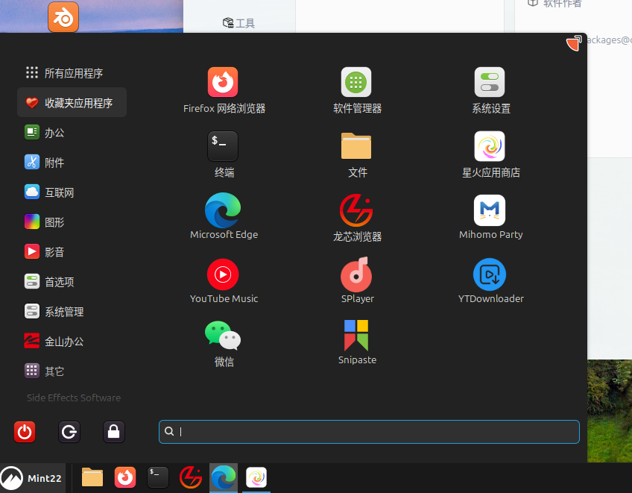Launch Firefox from the taskbar

(125, 477)
